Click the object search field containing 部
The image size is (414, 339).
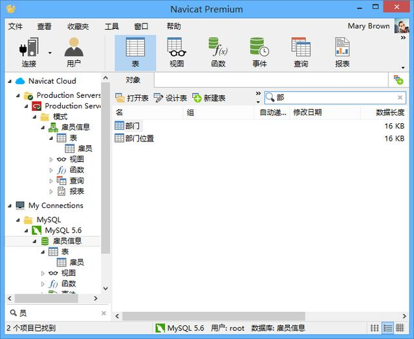pyautogui.click(x=335, y=98)
